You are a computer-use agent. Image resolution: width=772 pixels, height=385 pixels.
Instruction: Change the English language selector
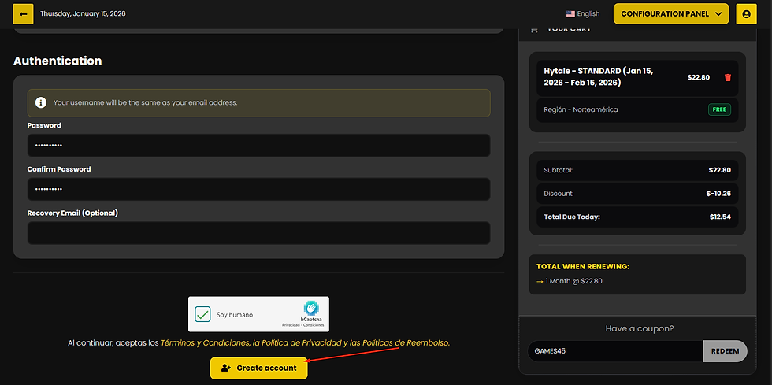[x=583, y=14]
